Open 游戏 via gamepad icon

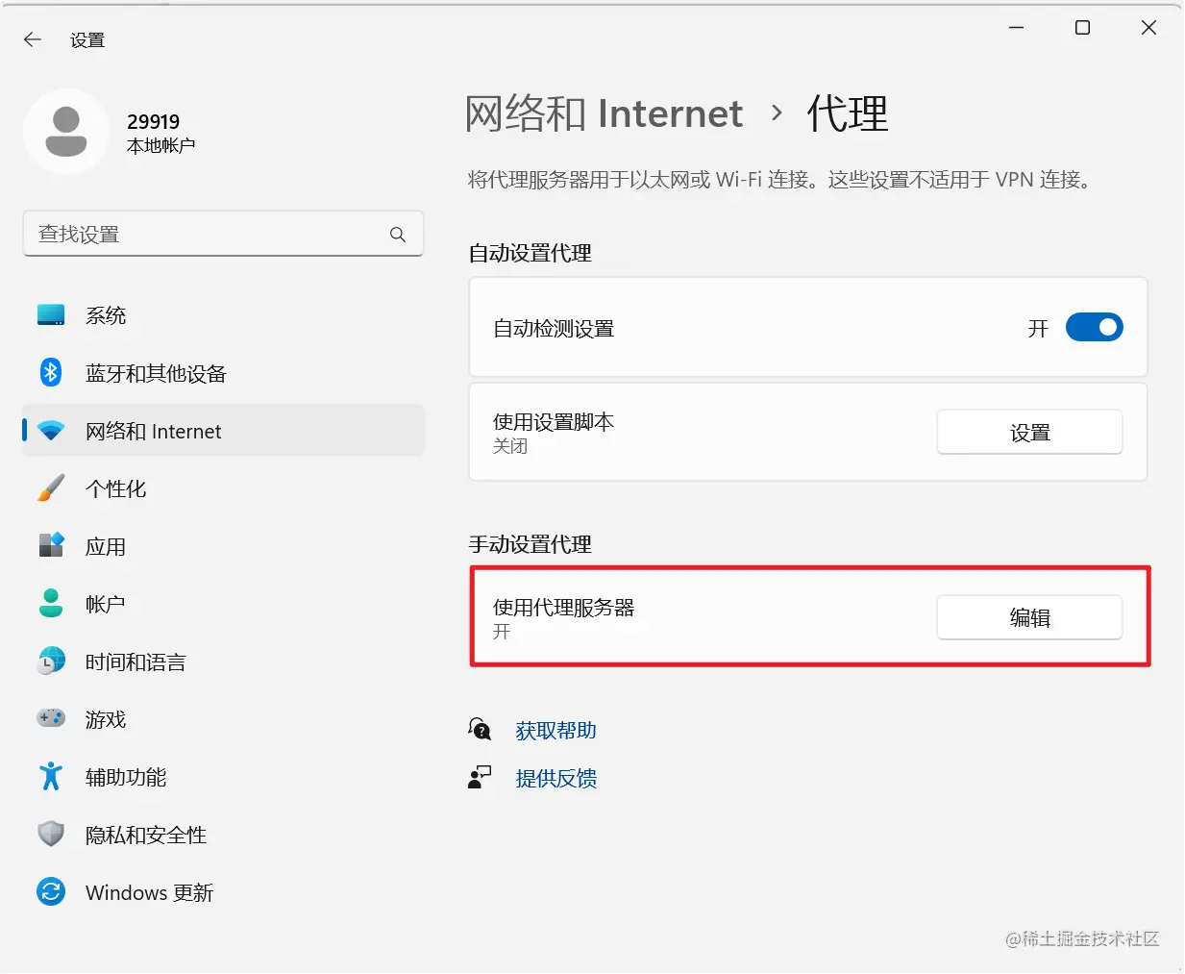[x=50, y=718]
